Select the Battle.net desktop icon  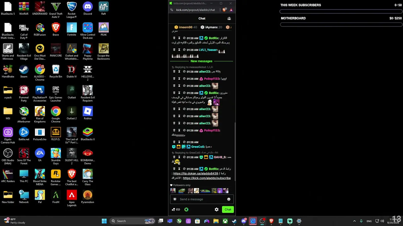coord(24,134)
